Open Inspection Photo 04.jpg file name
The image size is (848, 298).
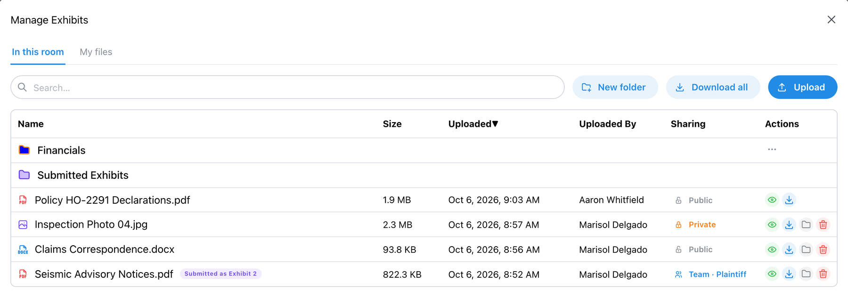point(91,224)
